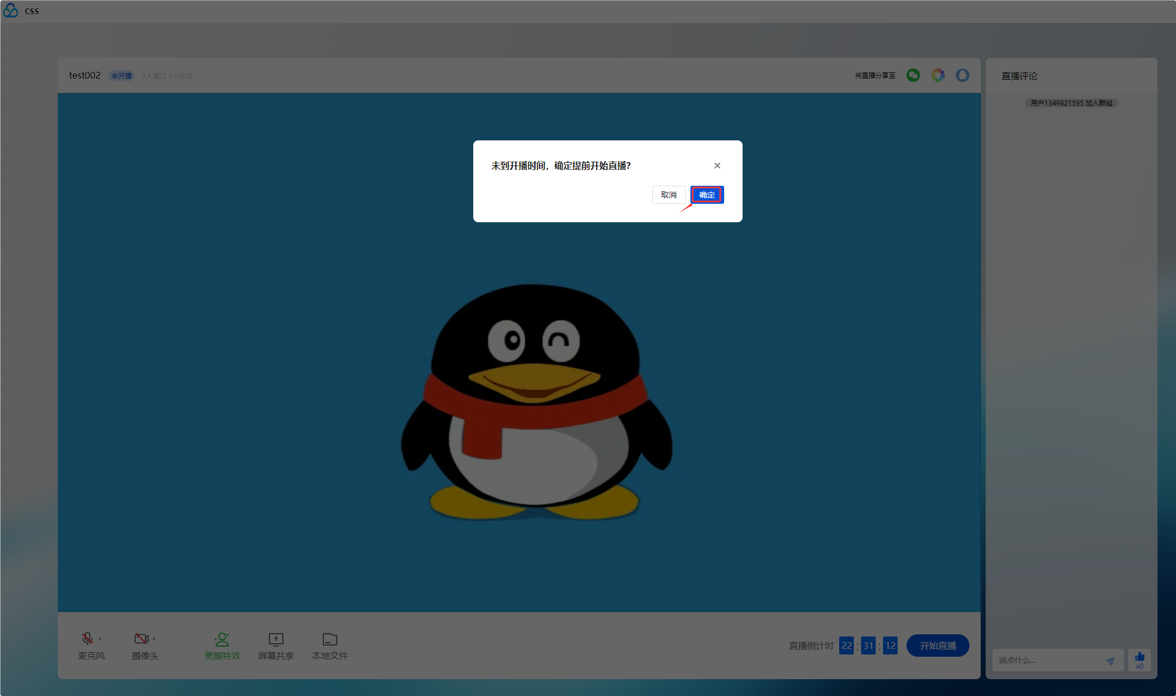Viewport: 1176px width, 696px height.
Task: Confirm early start with 确定 button
Action: (707, 195)
